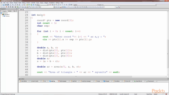169x95 pixels.
Task: Switch to the Closed files list tab
Action: [x=139, y=81]
